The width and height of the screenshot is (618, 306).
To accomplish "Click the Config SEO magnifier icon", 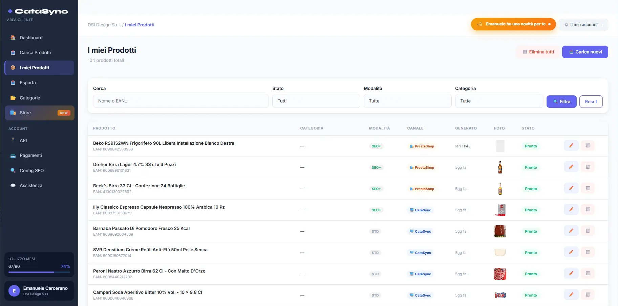I will [x=13, y=170].
